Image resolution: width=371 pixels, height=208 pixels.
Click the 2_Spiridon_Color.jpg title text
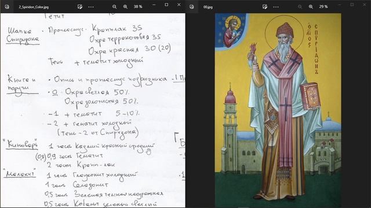point(34,7)
